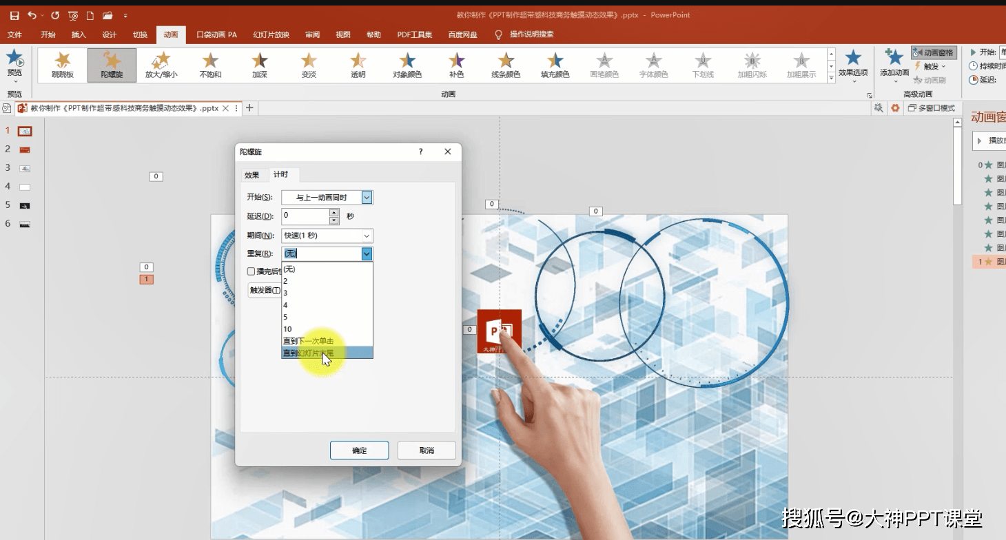Open the 开始 start dropdown in dialog
This screenshot has height=540, width=1006.
[x=367, y=198]
